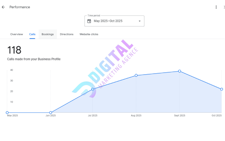Screen dimensions: 225x141
Task: Expand the Time period dropdown arrow
Action: point(140,21)
